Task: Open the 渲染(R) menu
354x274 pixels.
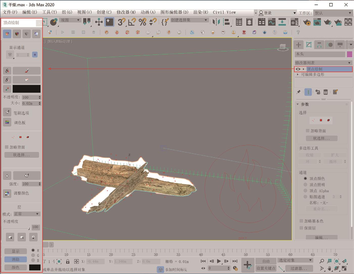Action: pos(201,12)
